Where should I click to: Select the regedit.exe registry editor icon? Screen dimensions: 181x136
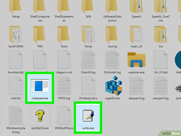tap(114, 86)
